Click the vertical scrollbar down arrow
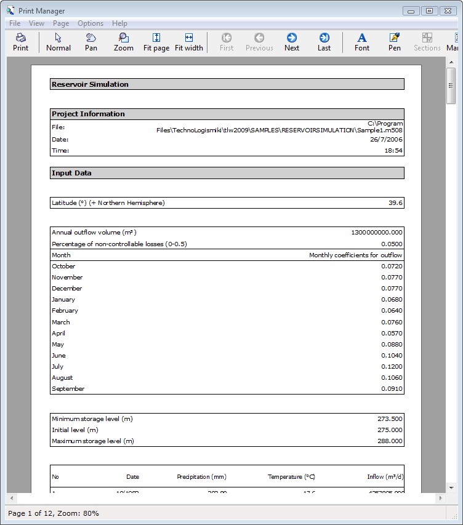The width and height of the screenshot is (463, 525). (451, 487)
